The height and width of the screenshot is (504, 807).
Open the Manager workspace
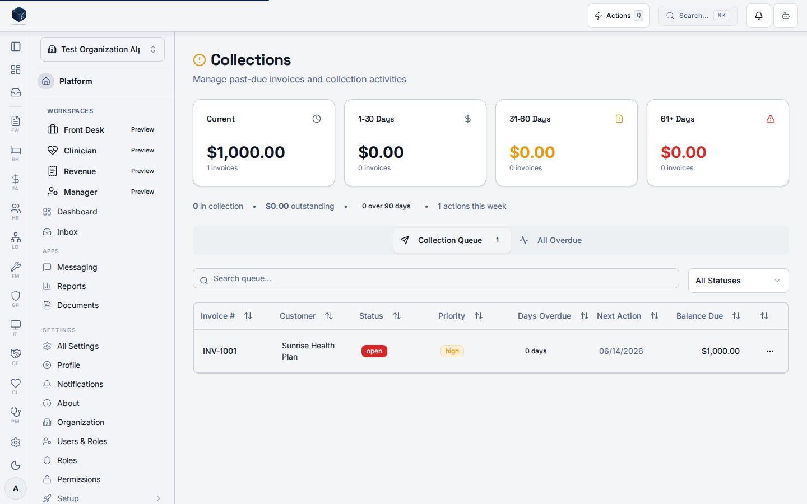point(103,192)
